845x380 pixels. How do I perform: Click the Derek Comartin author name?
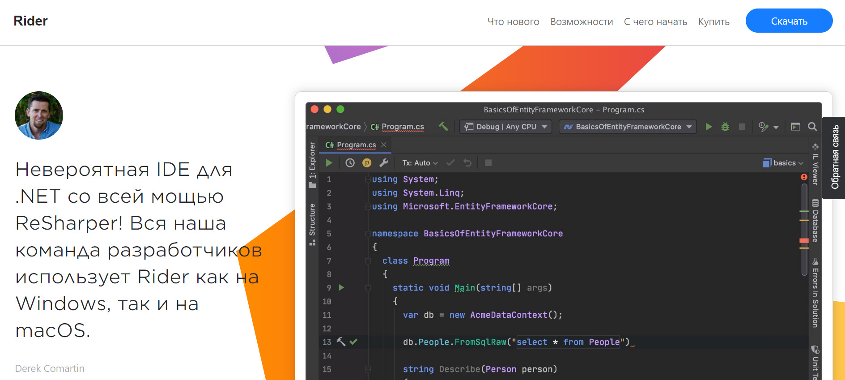click(x=50, y=368)
